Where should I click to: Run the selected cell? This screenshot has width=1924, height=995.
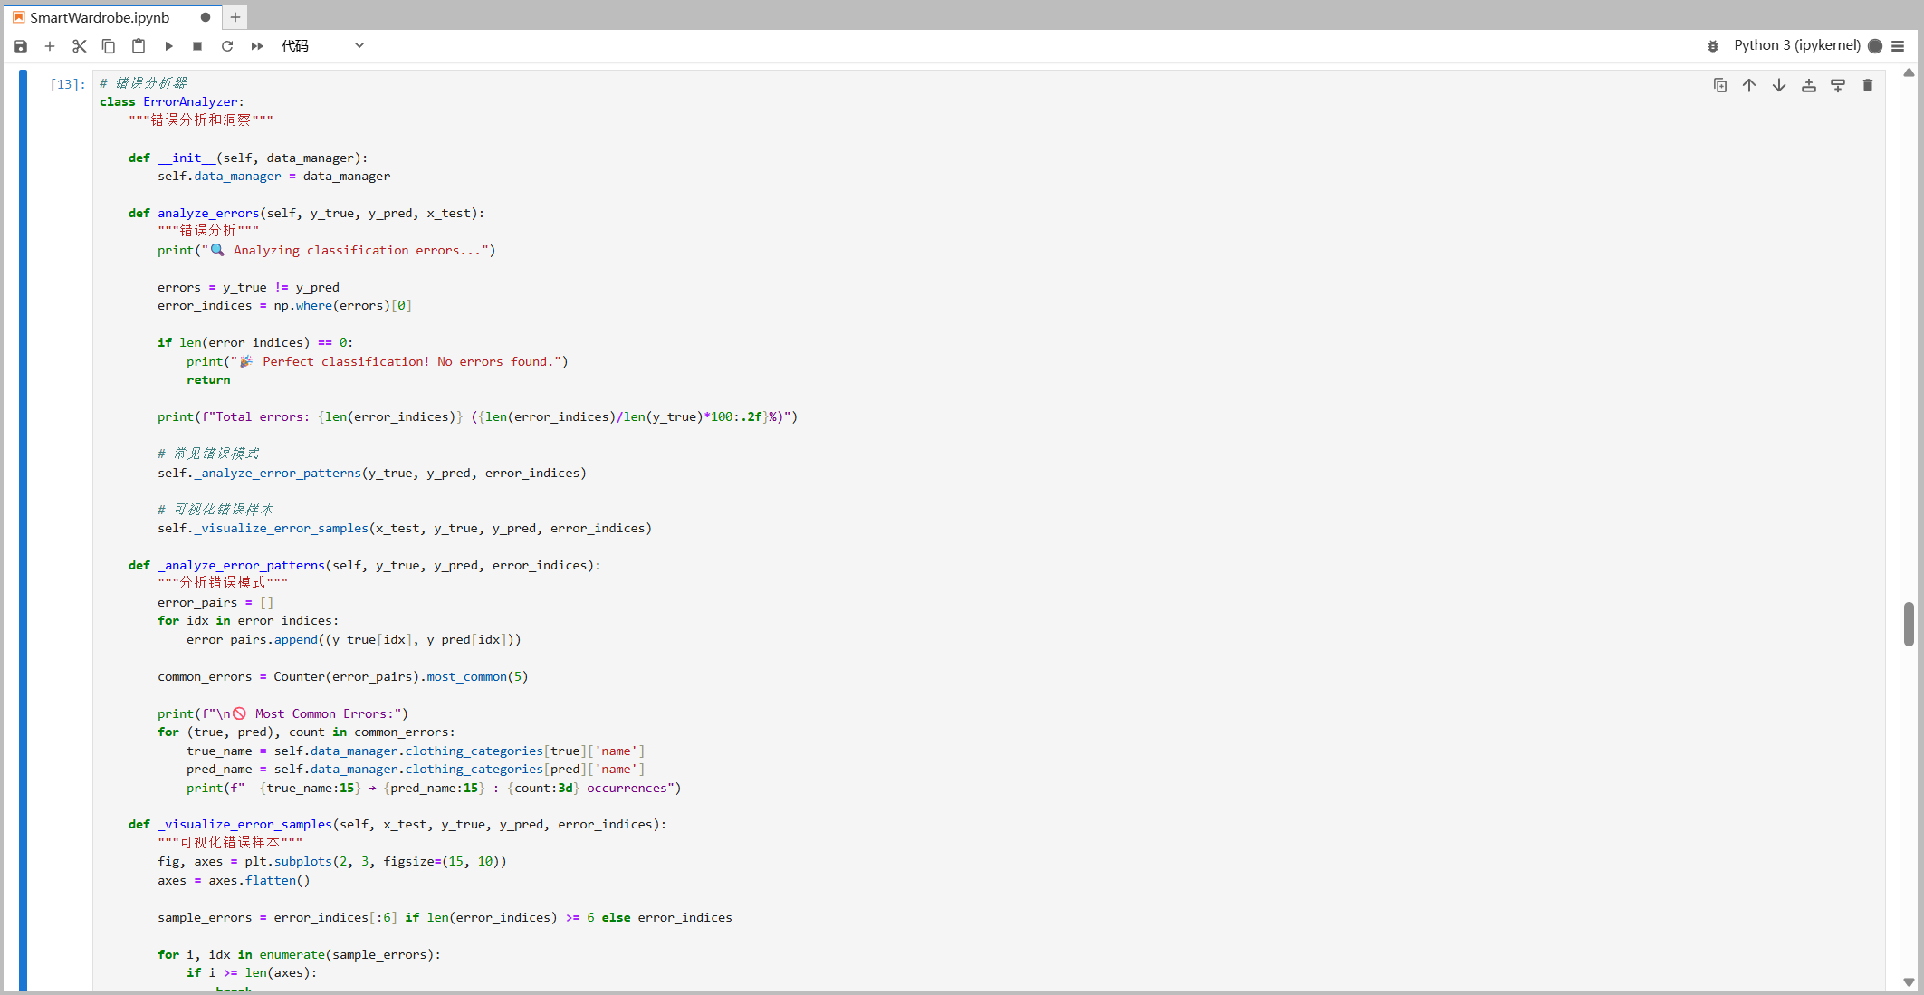click(x=168, y=46)
